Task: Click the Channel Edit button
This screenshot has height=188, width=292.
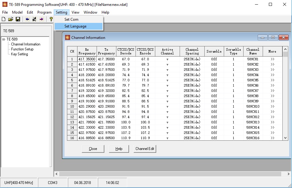Action: click(x=145, y=149)
